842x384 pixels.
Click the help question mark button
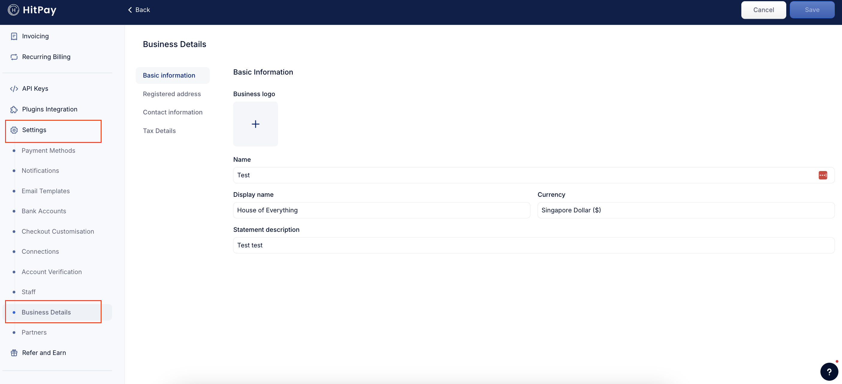coord(829,372)
